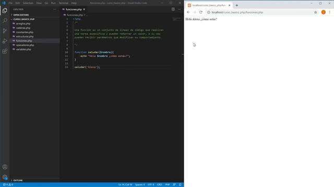Open the Extensions view

[5, 51]
